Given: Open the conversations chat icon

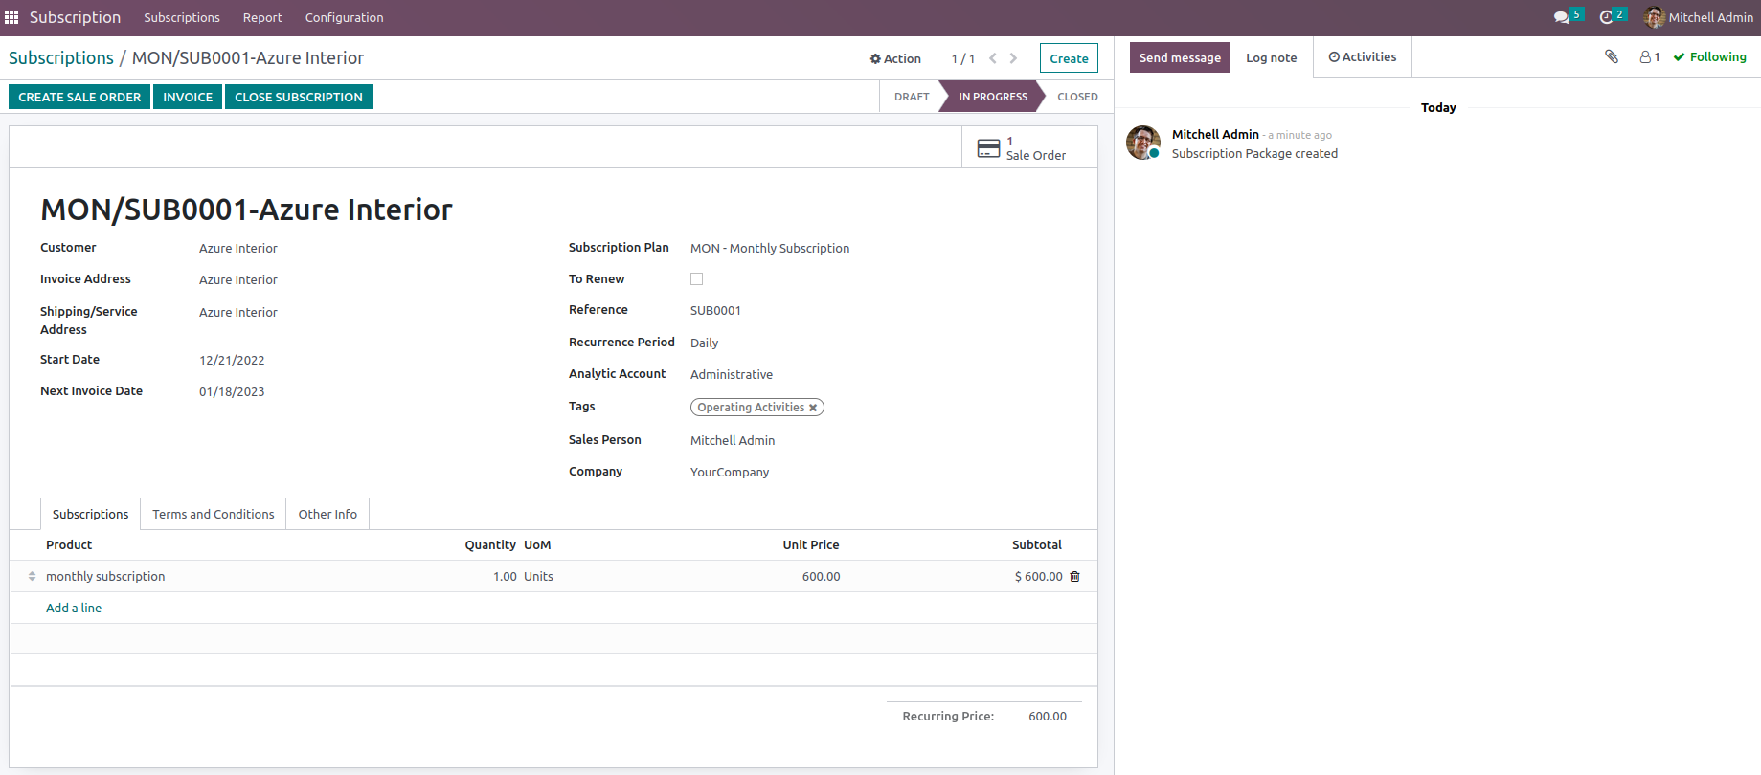Looking at the screenshot, I should (1562, 17).
